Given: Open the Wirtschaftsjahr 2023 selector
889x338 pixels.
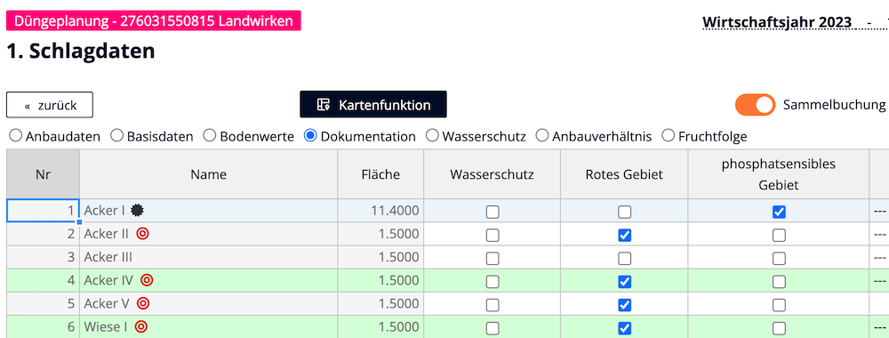Looking at the screenshot, I should coord(777,22).
